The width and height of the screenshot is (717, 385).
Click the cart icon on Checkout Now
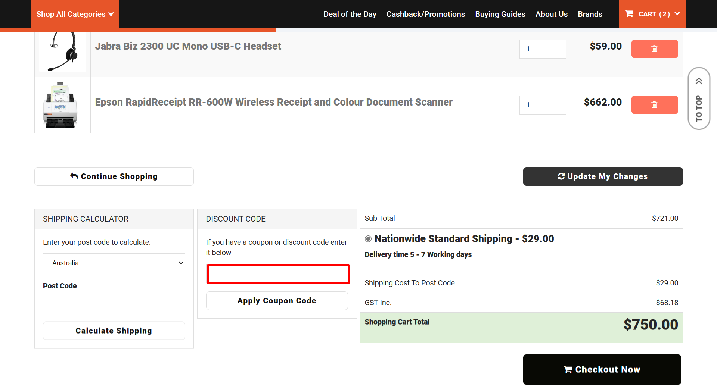click(x=568, y=369)
